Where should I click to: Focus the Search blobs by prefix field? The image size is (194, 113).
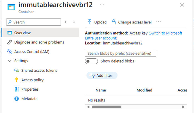click(121, 53)
